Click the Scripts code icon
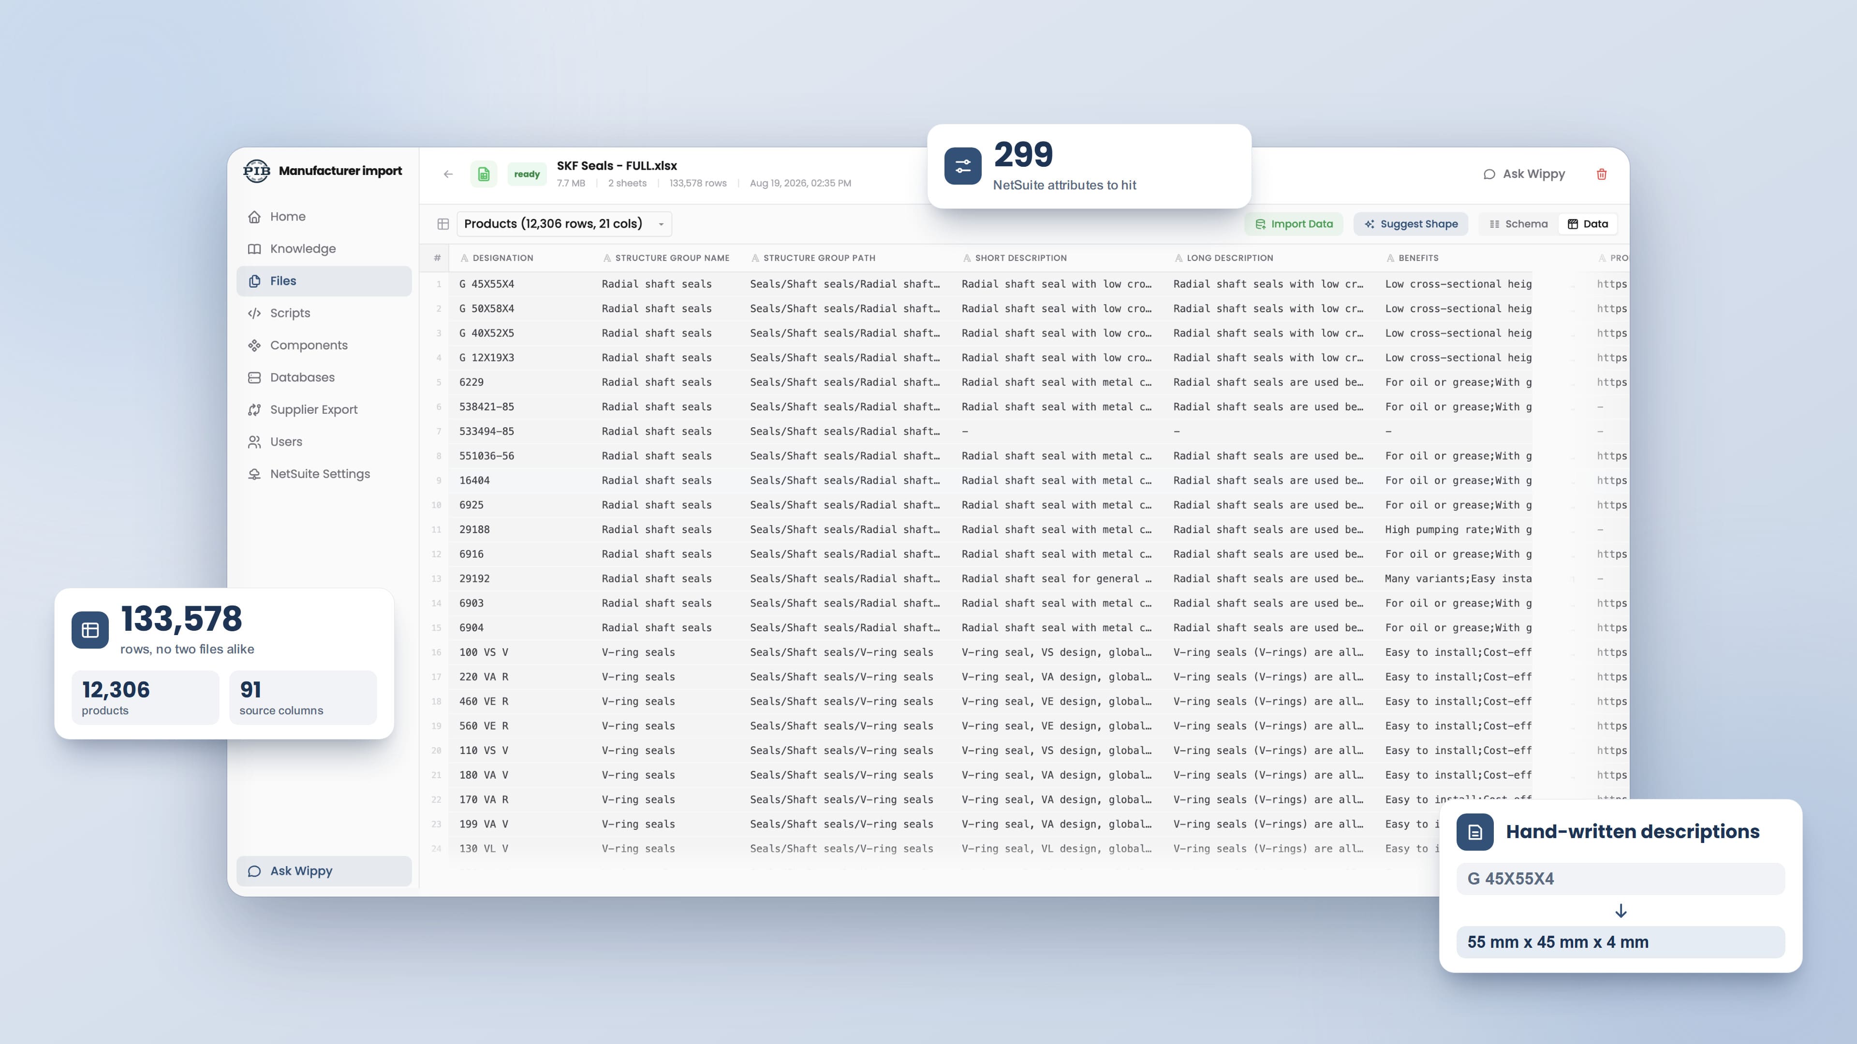This screenshot has width=1857, height=1044. 254,313
